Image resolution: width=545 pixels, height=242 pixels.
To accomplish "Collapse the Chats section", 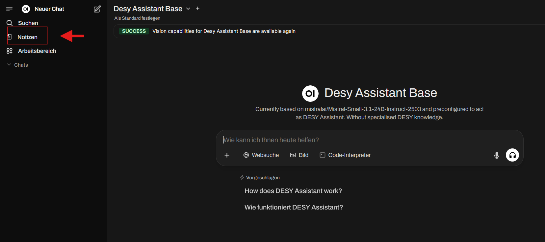I will coord(17,65).
